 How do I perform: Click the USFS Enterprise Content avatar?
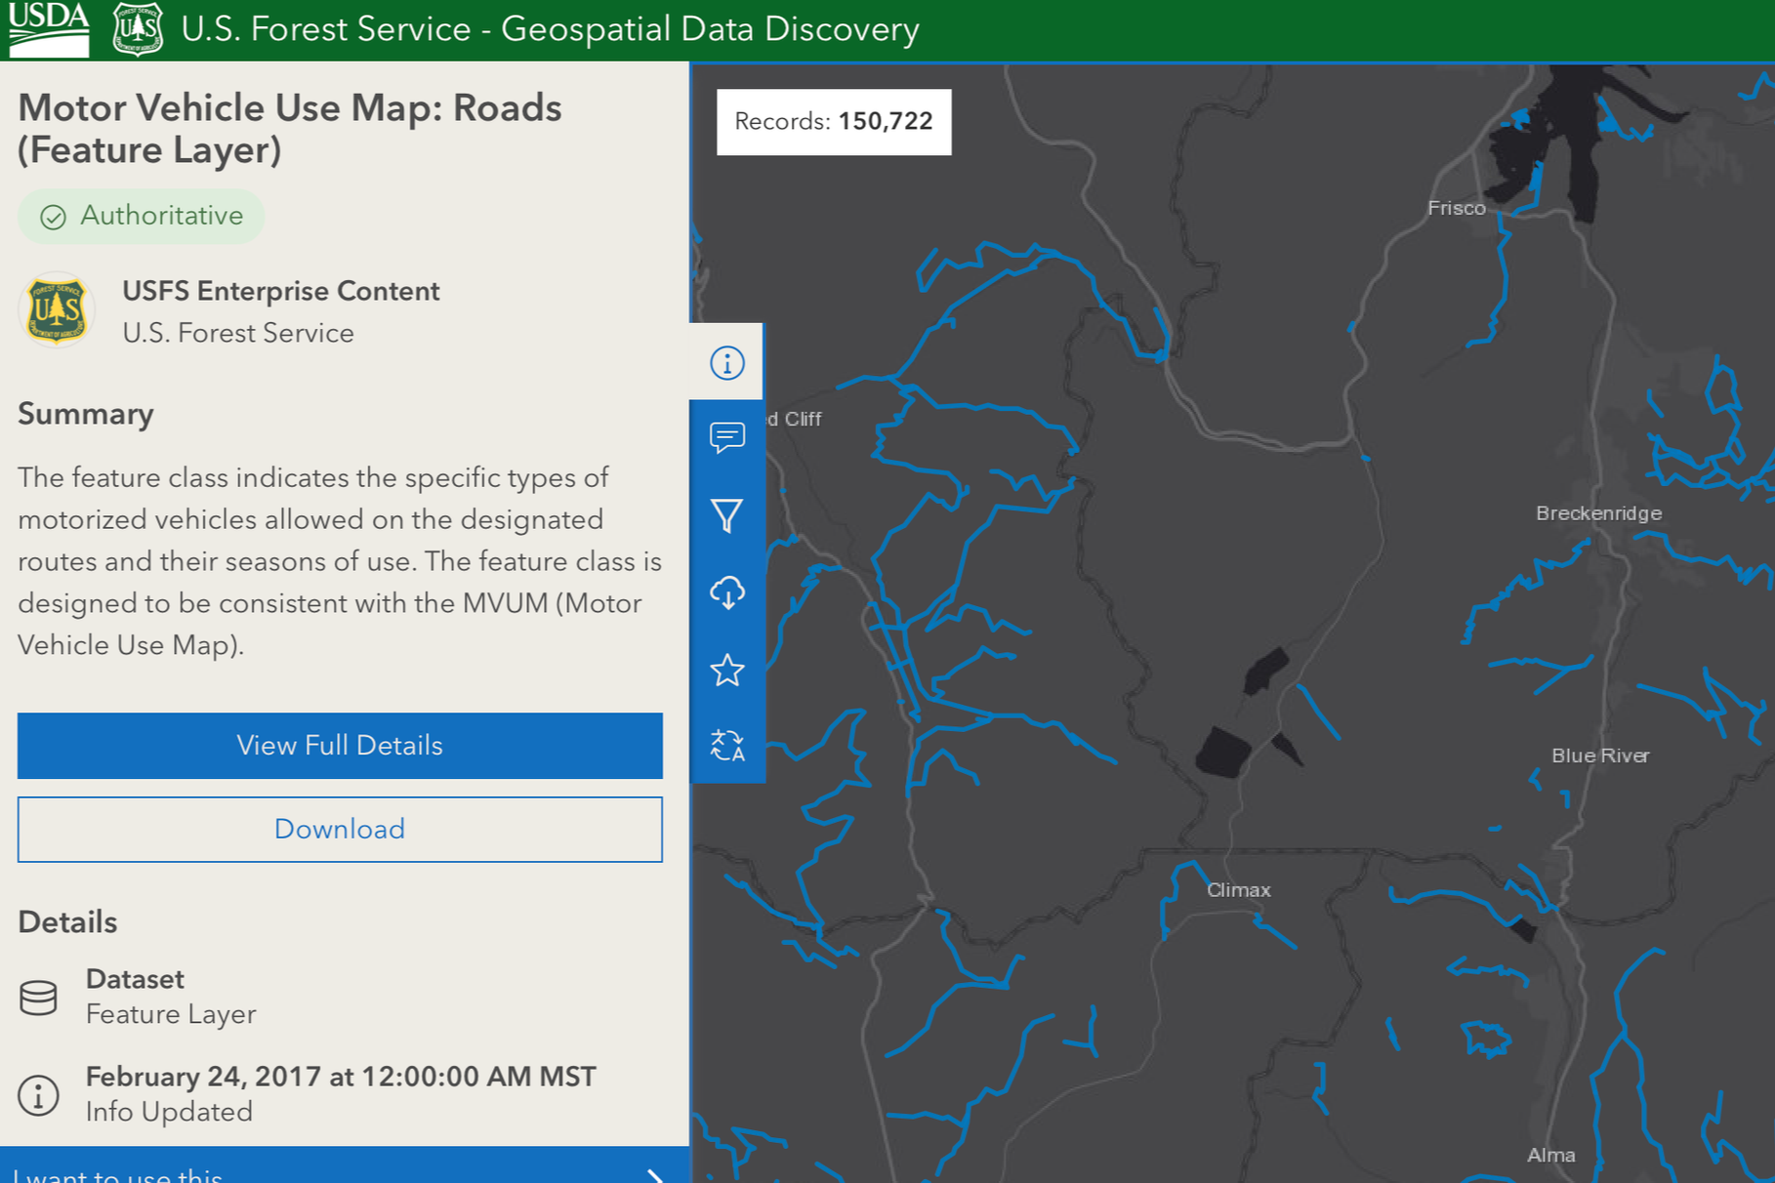coord(57,310)
